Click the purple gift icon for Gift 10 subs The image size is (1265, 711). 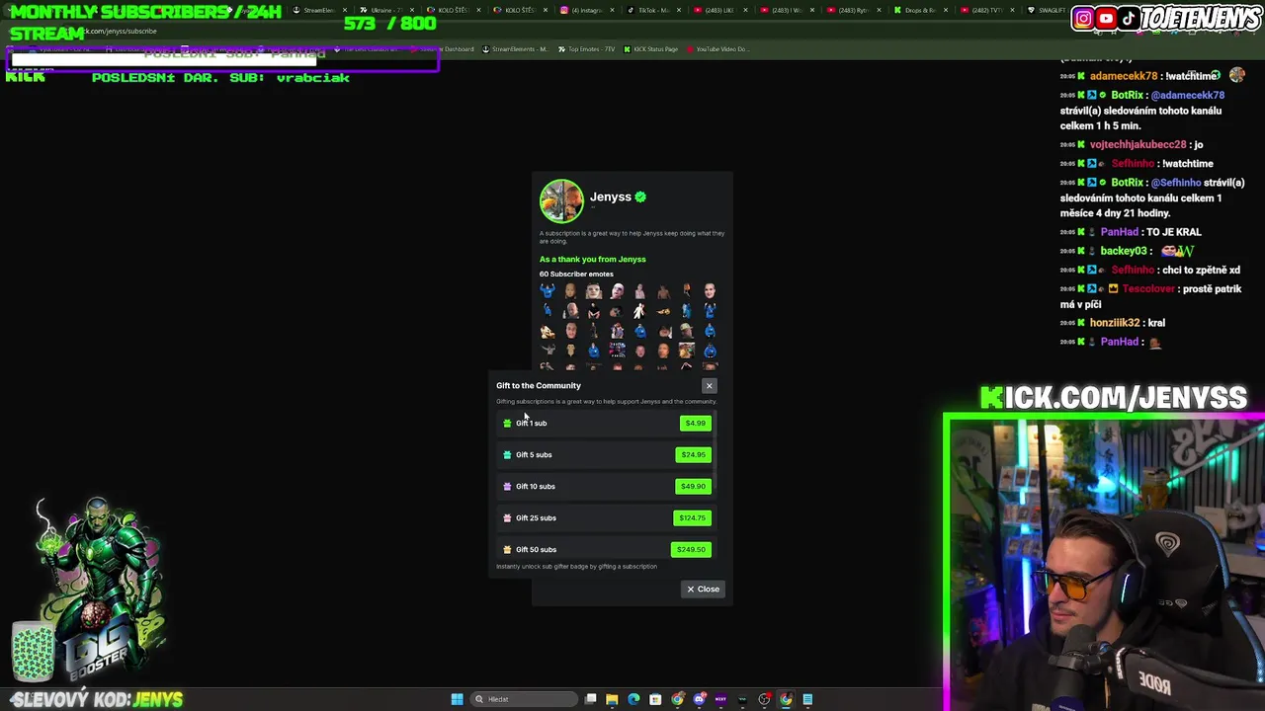[x=507, y=486]
